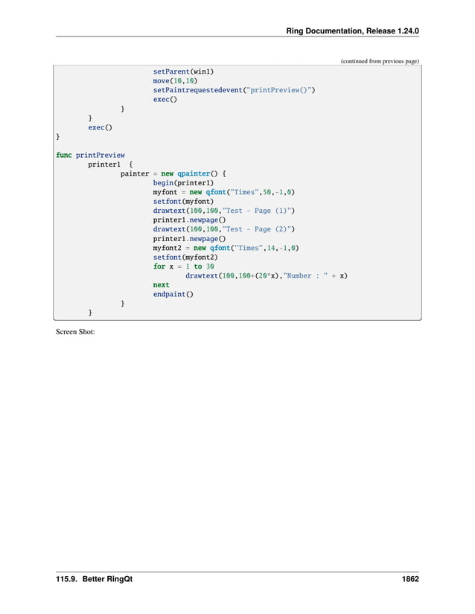Screen dimensions: 475x614
Task: Click the drawtext line with "Number : "
Action: click(267, 275)
